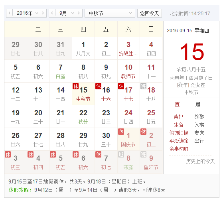The image size is (223, 203).
Task: Click 休 badge on September 15
Action: click(76, 86)
